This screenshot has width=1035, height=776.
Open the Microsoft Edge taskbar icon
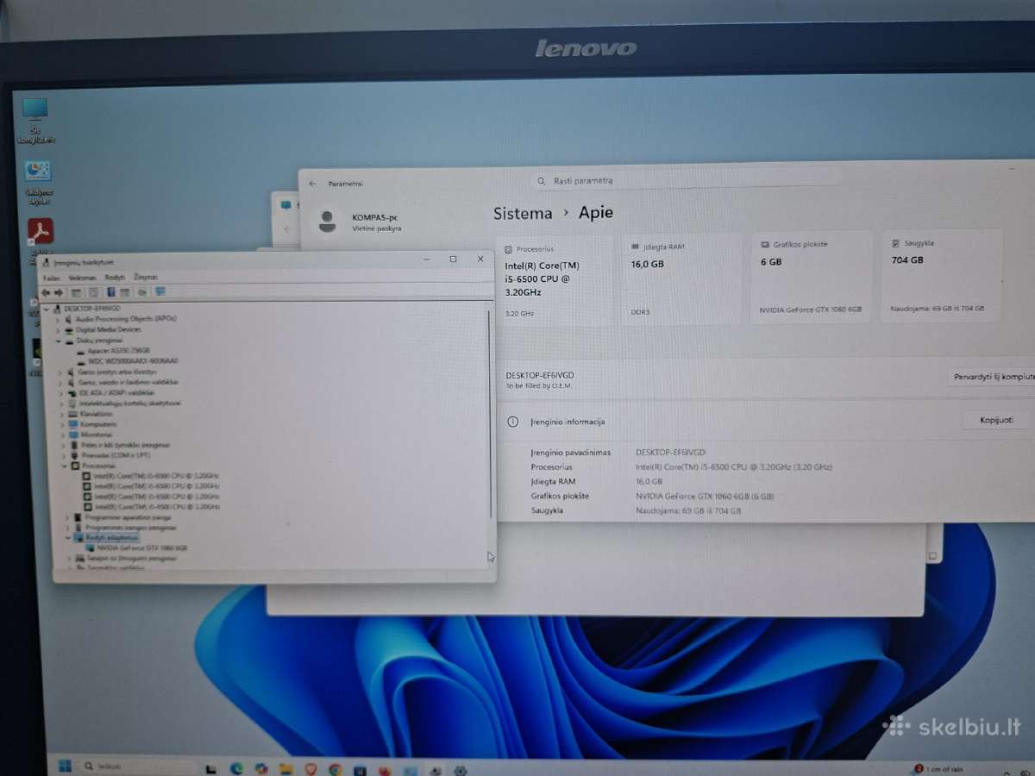click(236, 768)
